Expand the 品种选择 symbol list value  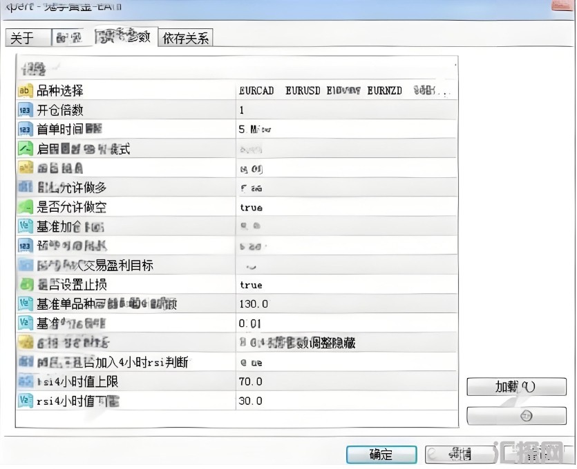click(346, 90)
